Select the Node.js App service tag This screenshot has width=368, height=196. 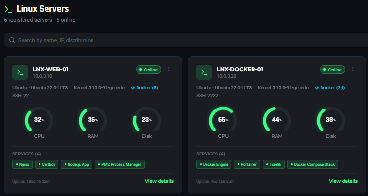point(76,164)
